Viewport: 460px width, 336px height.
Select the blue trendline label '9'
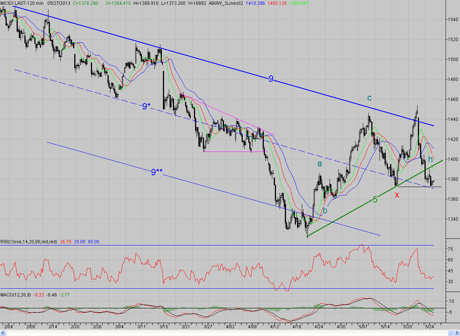271,78
